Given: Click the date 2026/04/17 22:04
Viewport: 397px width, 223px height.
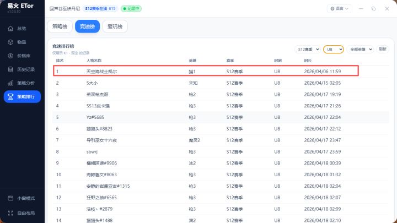Looking at the screenshot, I should pos(323,117).
